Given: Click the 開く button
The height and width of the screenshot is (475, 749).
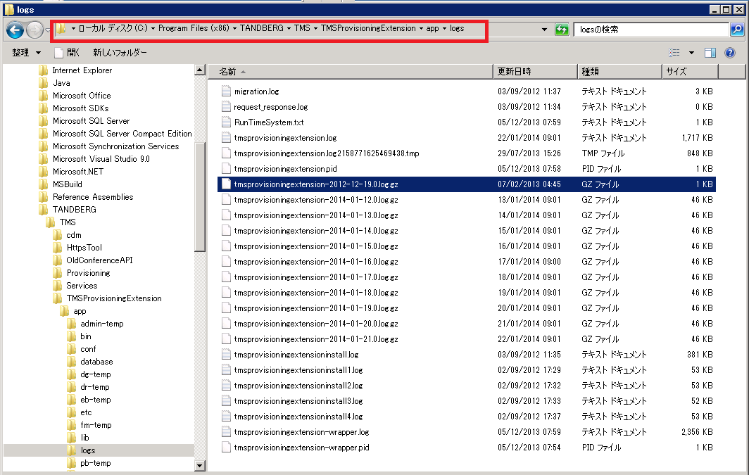Looking at the screenshot, I should tap(66, 53).
